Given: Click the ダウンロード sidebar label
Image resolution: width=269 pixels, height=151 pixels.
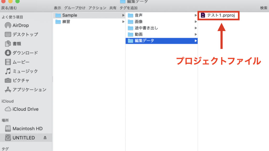Looking at the screenshot, I should (25, 53).
